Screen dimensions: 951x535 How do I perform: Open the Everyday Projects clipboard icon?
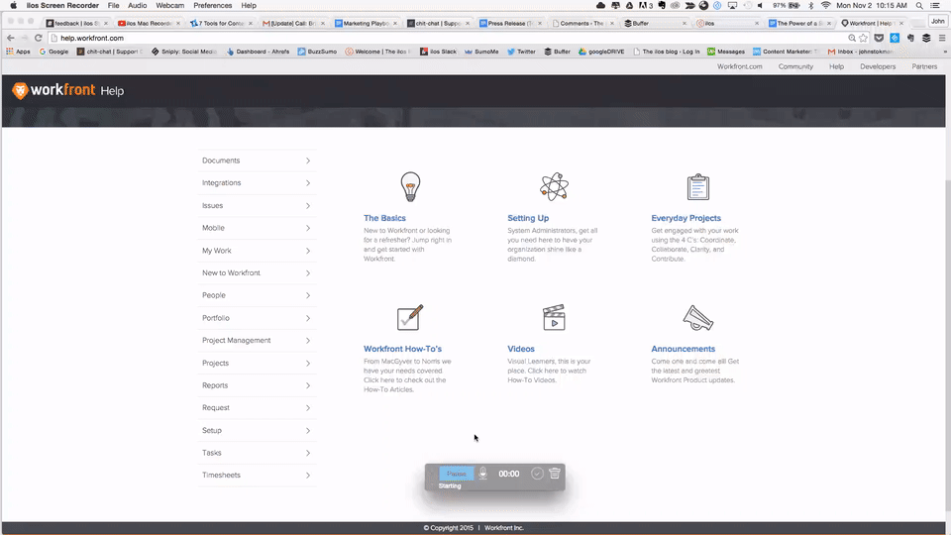pos(698,187)
